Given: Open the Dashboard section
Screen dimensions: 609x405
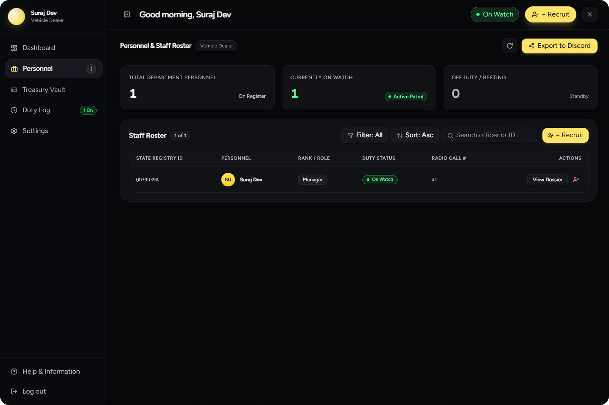Looking at the screenshot, I should coord(53,48).
